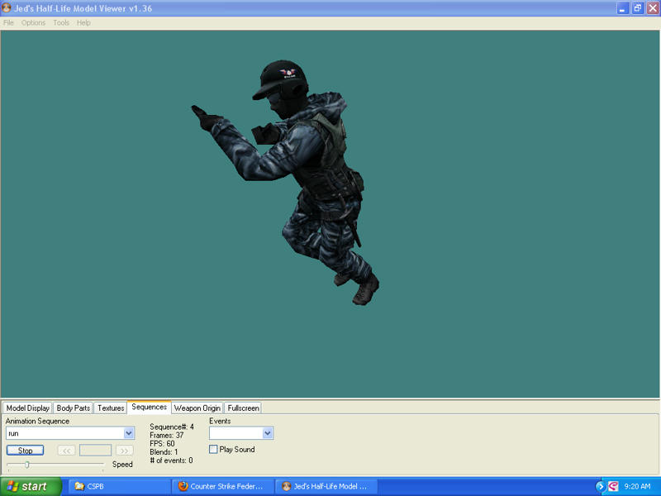Switch to the Body Parts tab
661x496 pixels.
(x=74, y=408)
